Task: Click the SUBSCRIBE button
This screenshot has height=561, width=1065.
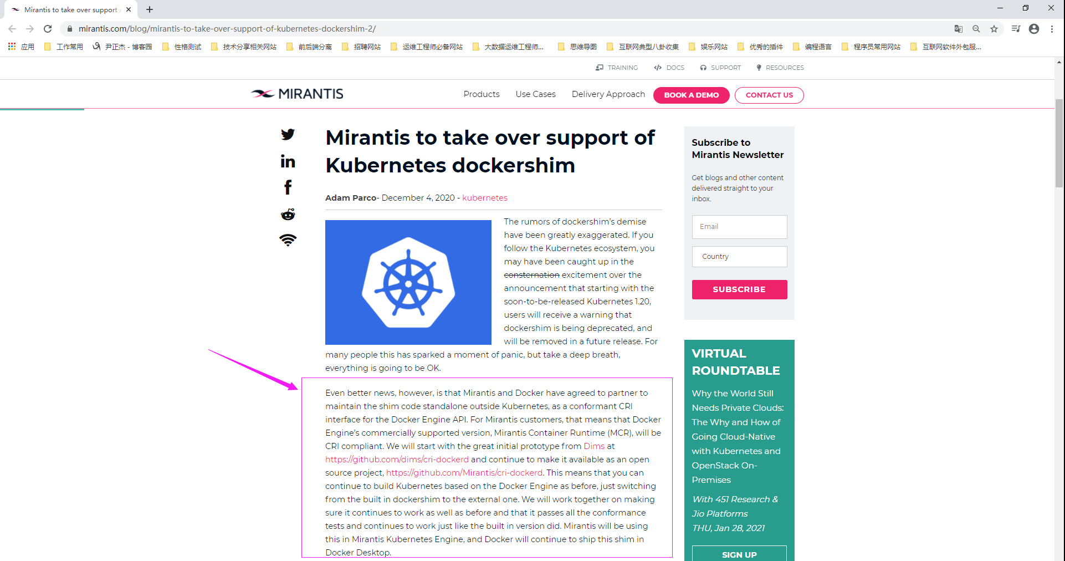Action: click(739, 289)
